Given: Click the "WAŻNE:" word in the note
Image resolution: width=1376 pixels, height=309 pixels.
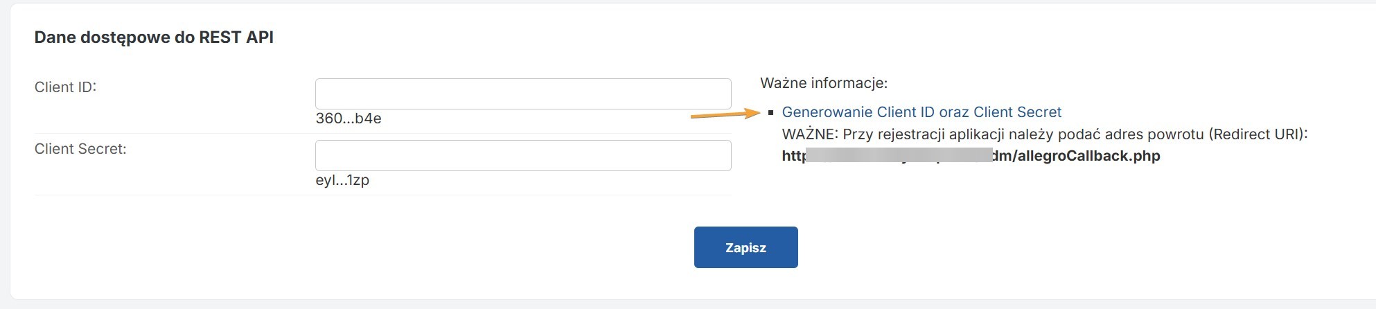Looking at the screenshot, I should point(810,134).
